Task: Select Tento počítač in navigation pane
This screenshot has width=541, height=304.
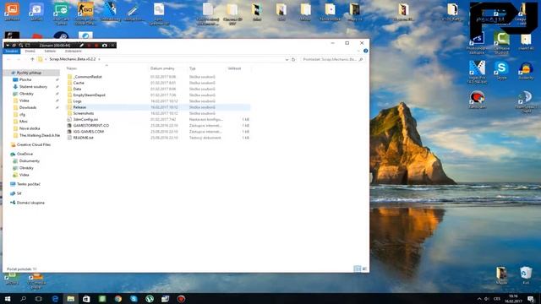Action: click(28, 184)
